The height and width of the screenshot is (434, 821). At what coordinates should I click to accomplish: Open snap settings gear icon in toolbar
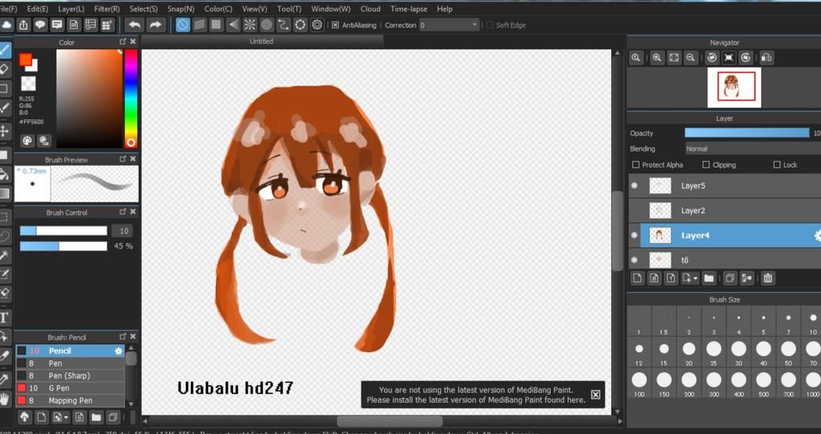point(317,25)
